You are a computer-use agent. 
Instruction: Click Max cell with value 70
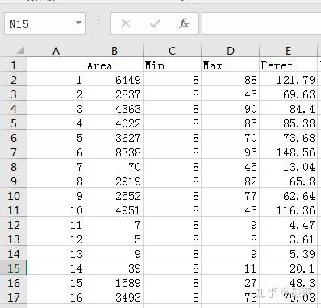point(231,138)
